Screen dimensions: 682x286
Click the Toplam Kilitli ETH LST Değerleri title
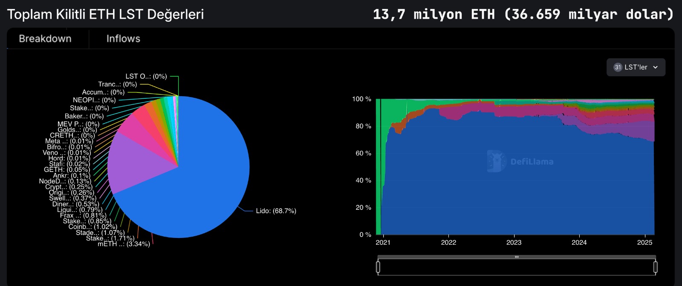click(x=105, y=14)
